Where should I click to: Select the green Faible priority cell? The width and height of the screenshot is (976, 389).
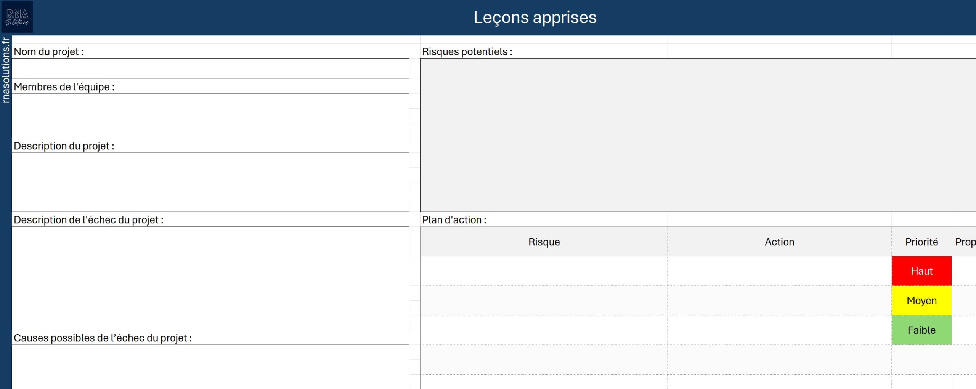[x=921, y=330]
